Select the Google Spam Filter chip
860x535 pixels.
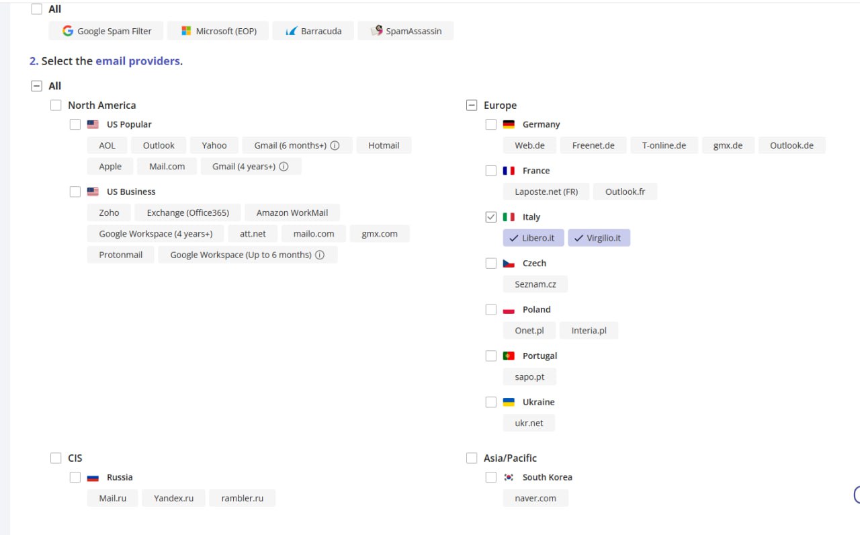[x=106, y=31]
